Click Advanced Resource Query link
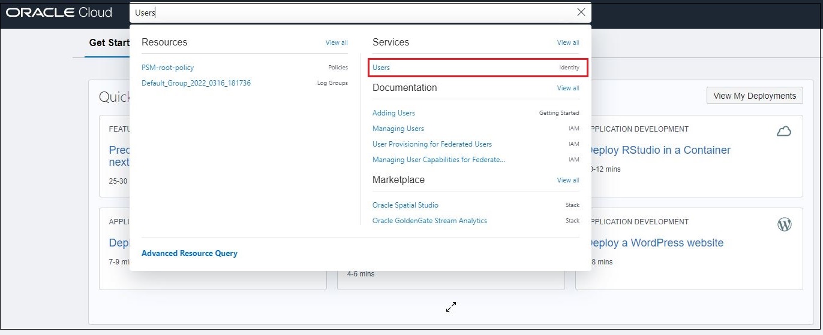Image resolution: width=823 pixels, height=335 pixels. 190,254
